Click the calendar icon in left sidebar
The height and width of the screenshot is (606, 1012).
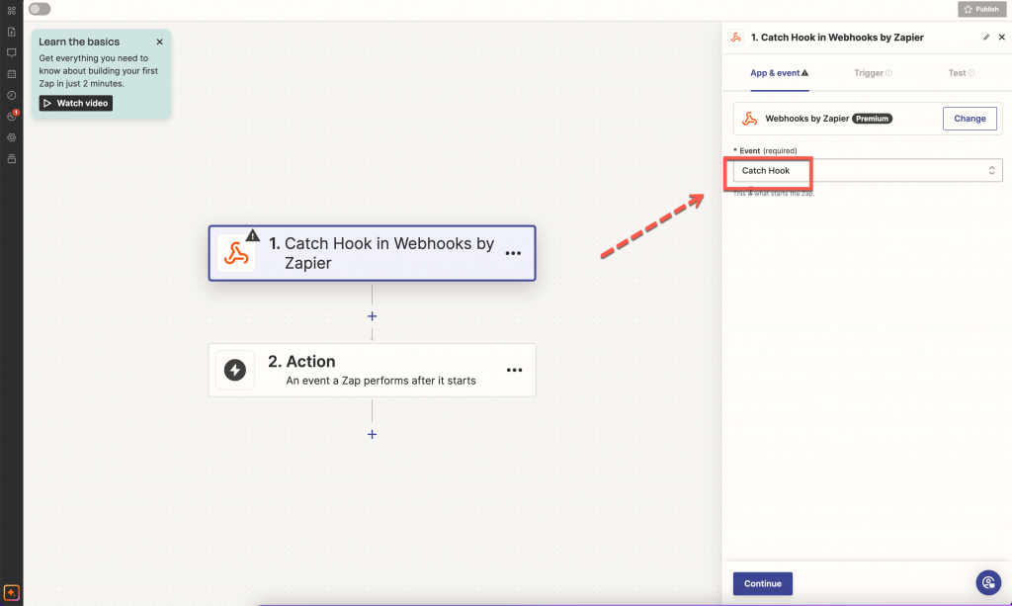[12, 74]
